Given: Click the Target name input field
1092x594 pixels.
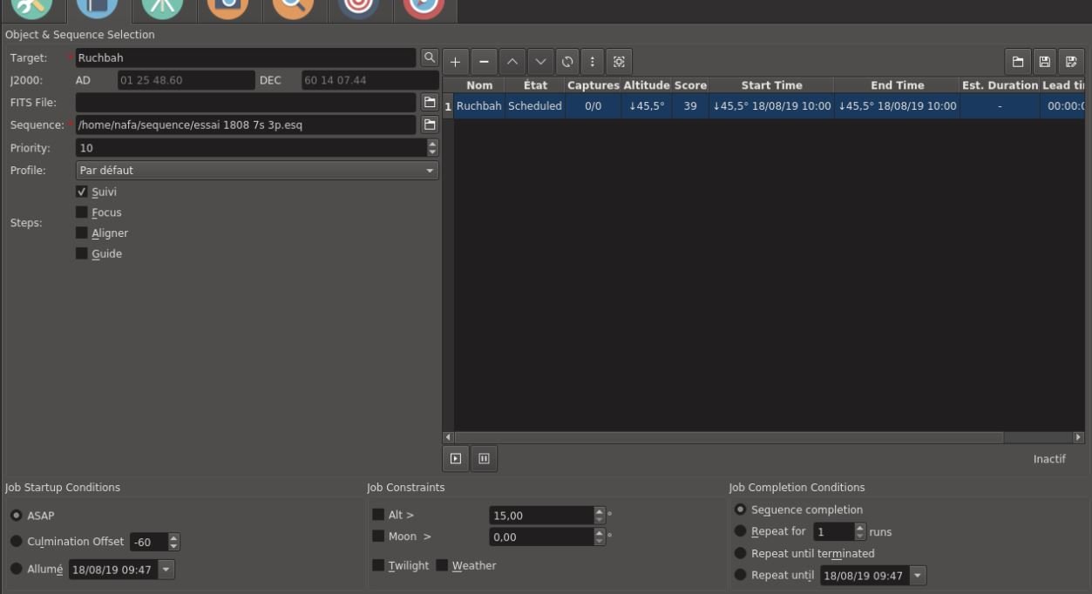Looking at the screenshot, I should coord(246,57).
